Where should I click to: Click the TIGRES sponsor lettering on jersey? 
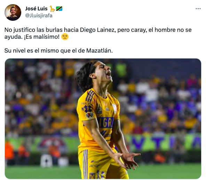[x=106, y=123]
